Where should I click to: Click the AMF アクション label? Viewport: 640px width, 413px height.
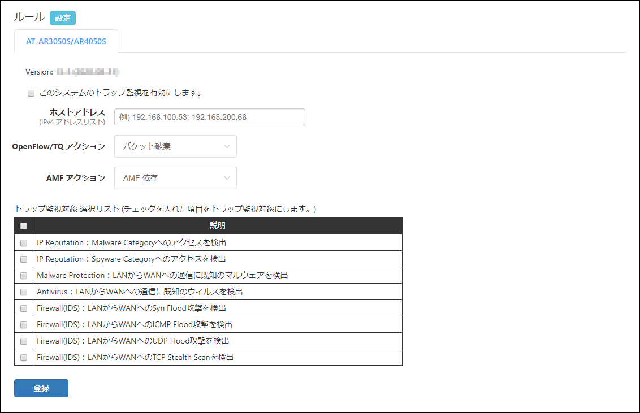click(x=76, y=178)
